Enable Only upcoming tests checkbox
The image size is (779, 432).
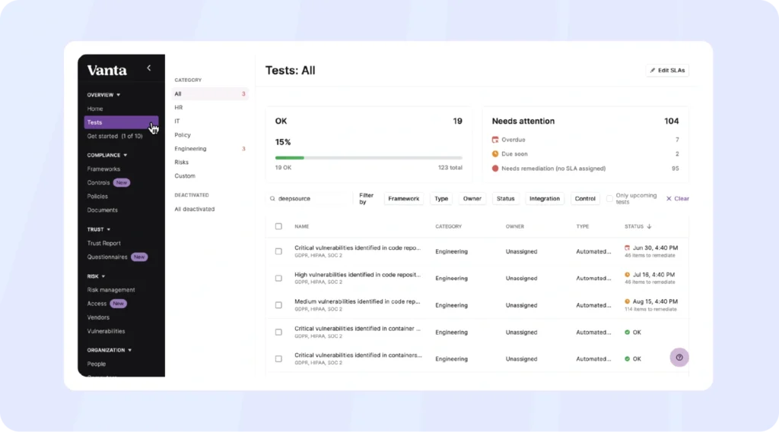pyautogui.click(x=609, y=198)
